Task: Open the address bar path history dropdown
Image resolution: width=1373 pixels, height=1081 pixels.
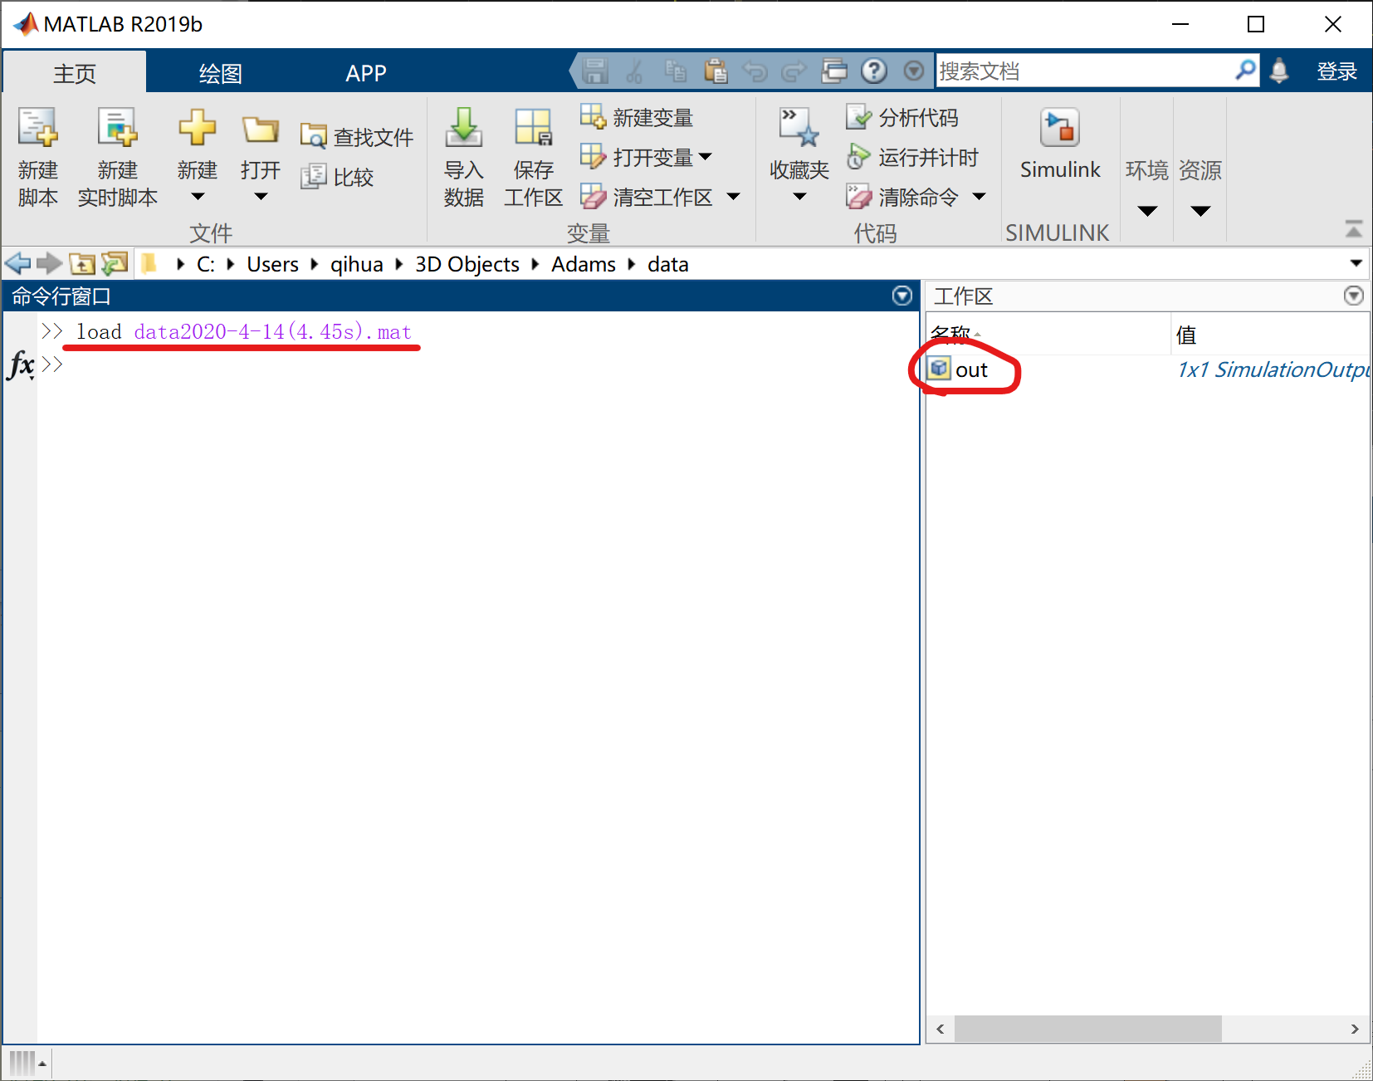Action: [x=1356, y=264]
